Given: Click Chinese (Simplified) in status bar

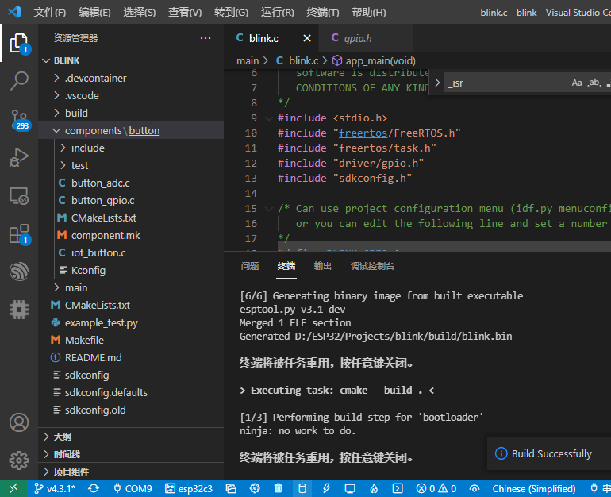Looking at the screenshot, I should [x=534, y=488].
